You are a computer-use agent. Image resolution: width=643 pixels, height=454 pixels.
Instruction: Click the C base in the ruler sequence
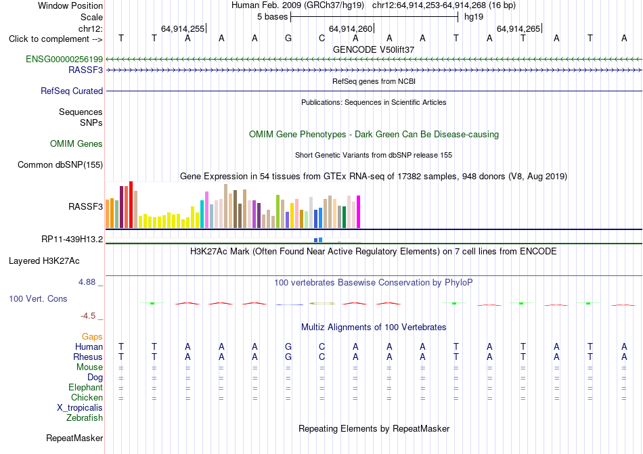322,38
